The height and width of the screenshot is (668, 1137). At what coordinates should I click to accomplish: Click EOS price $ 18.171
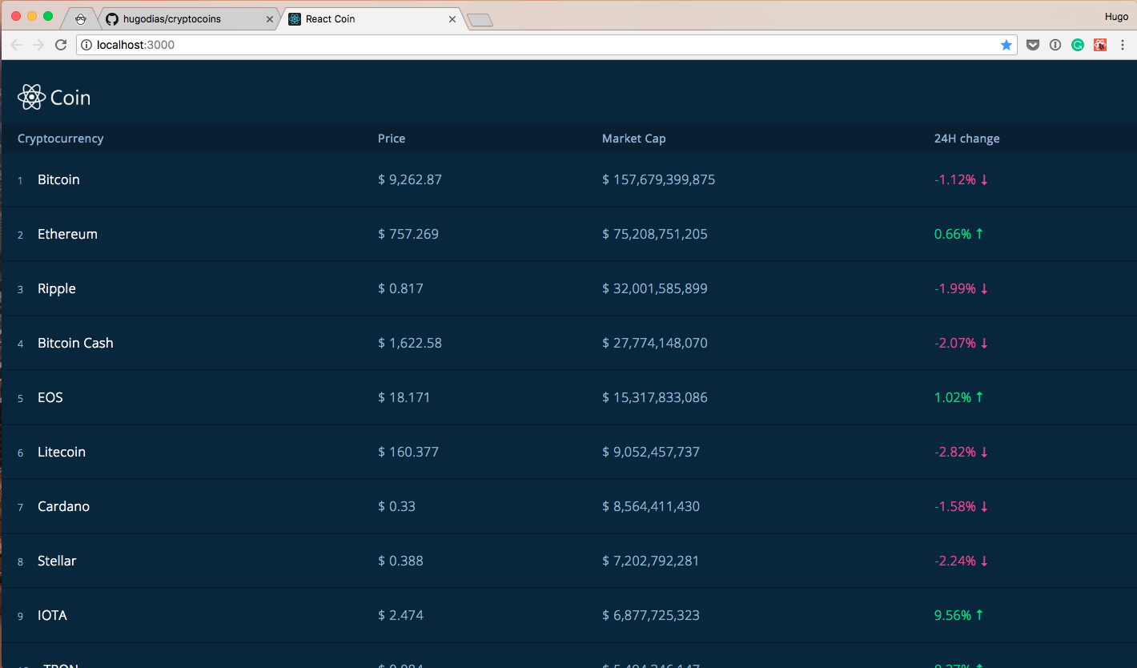tap(404, 397)
